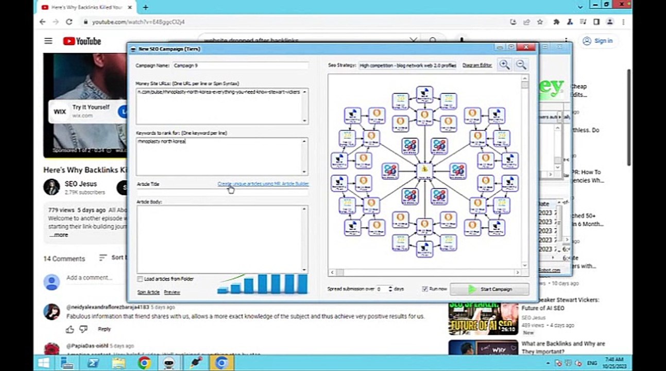Viewport: 666px width, 371px height.
Task: Click the Preview link
Action: click(x=172, y=292)
